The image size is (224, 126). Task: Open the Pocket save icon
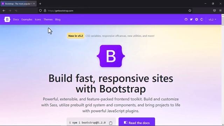214,10
